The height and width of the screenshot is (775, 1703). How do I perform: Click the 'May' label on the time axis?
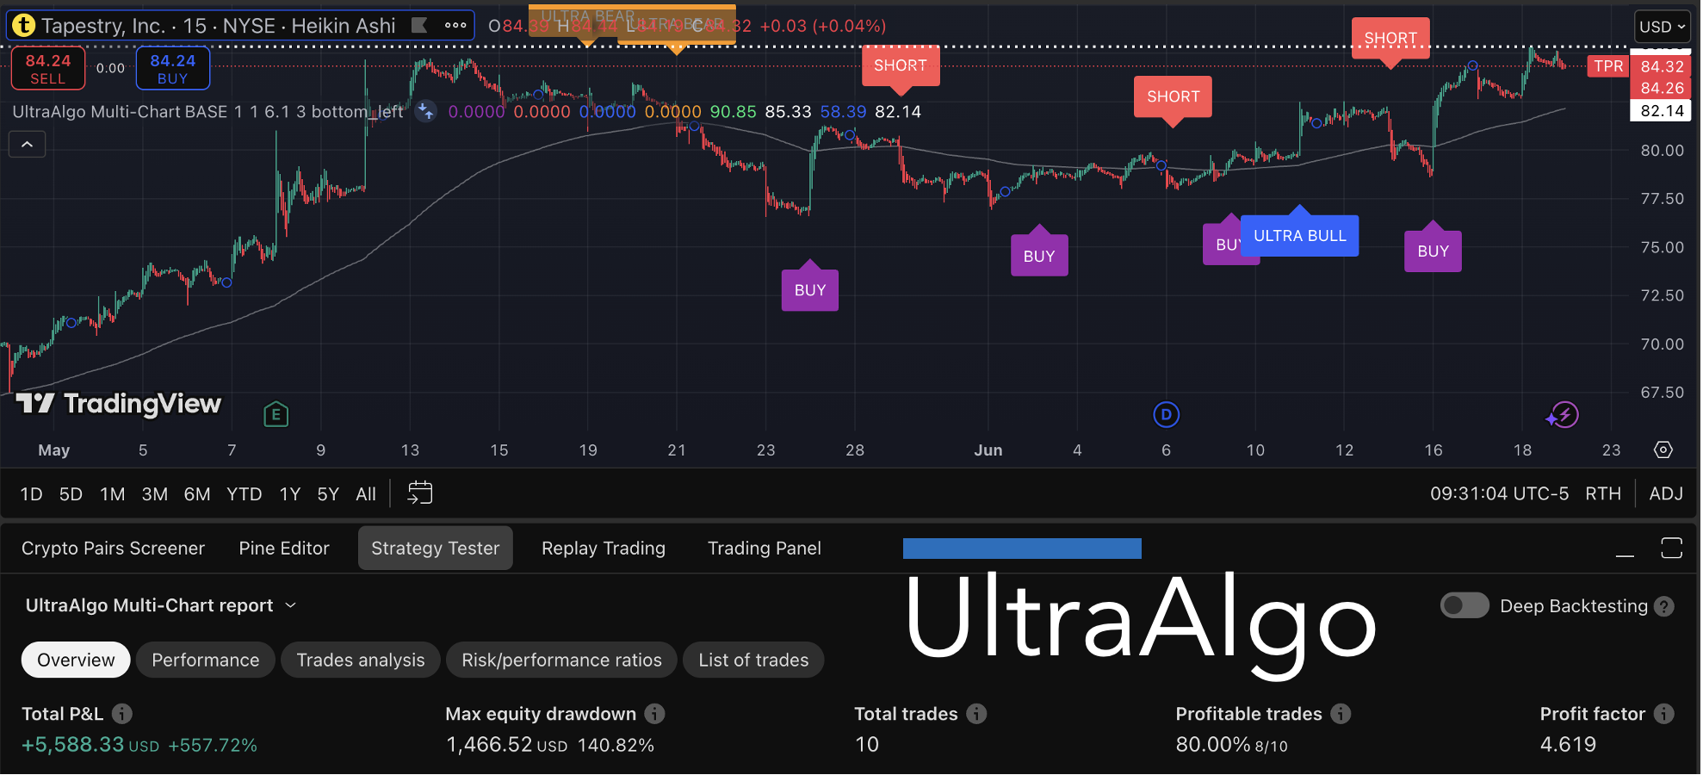point(54,450)
